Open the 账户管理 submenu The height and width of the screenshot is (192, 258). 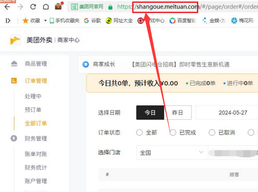point(36,181)
